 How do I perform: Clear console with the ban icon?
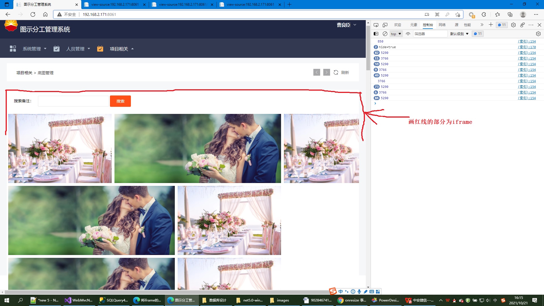coord(385,34)
